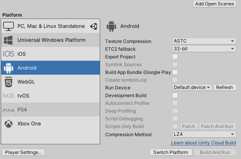241x159 pixels.
Task: Click Switch Platform button
Action: [171, 152]
